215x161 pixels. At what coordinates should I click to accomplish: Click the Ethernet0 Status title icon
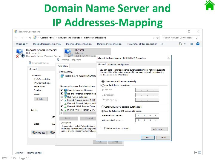click(30, 63)
